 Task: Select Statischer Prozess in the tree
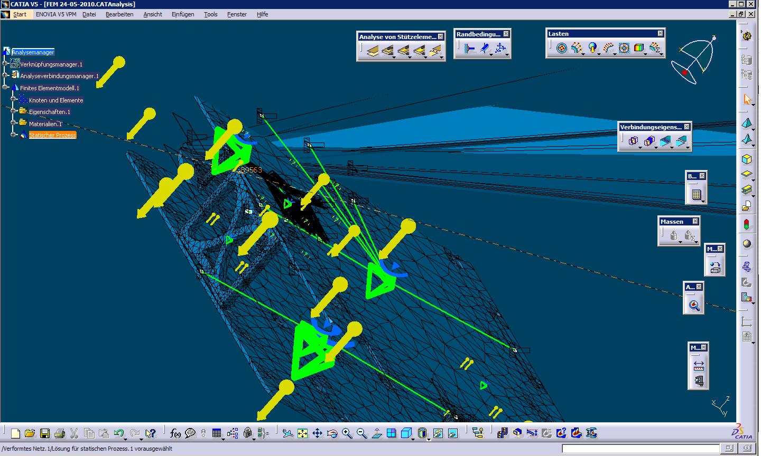(x=52, y=135)
